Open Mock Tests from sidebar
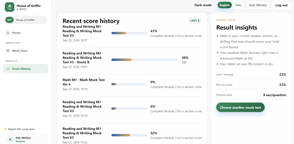The height and width of the screenshot is (144, 294). click(x=26, y=51)
